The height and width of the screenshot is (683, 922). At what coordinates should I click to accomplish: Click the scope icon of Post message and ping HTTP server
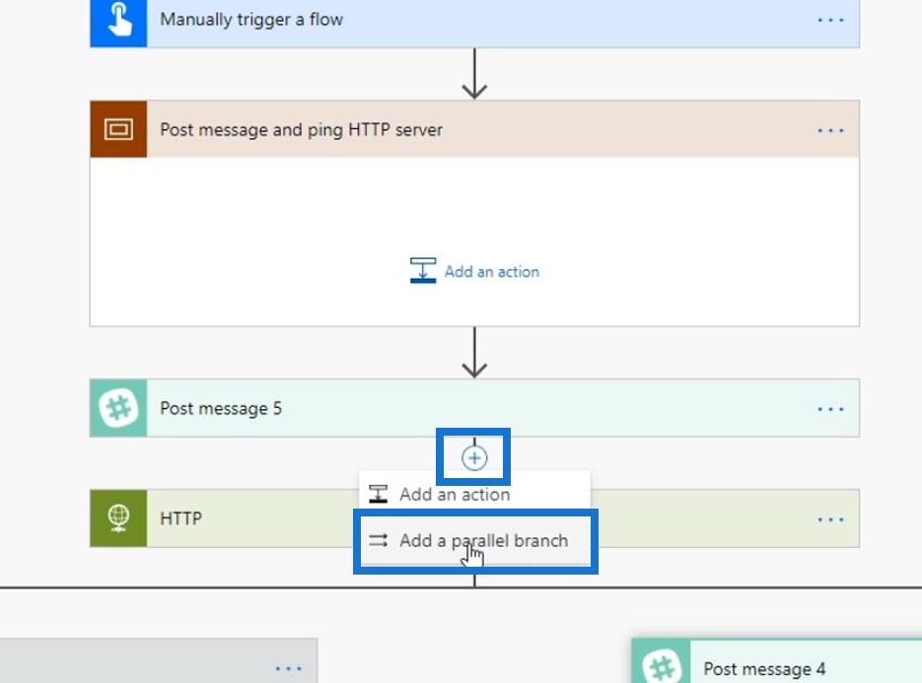(118, 129)
